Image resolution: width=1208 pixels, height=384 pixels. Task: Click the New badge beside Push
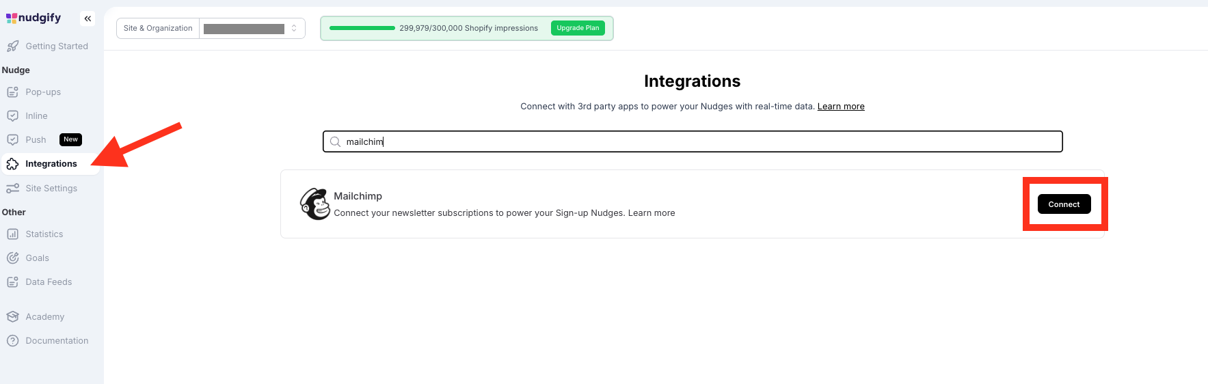(71, 139)
